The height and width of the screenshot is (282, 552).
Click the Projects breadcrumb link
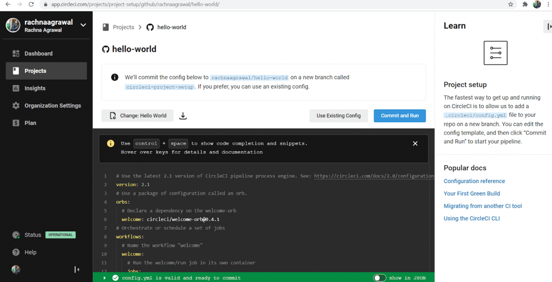point(123,27)
